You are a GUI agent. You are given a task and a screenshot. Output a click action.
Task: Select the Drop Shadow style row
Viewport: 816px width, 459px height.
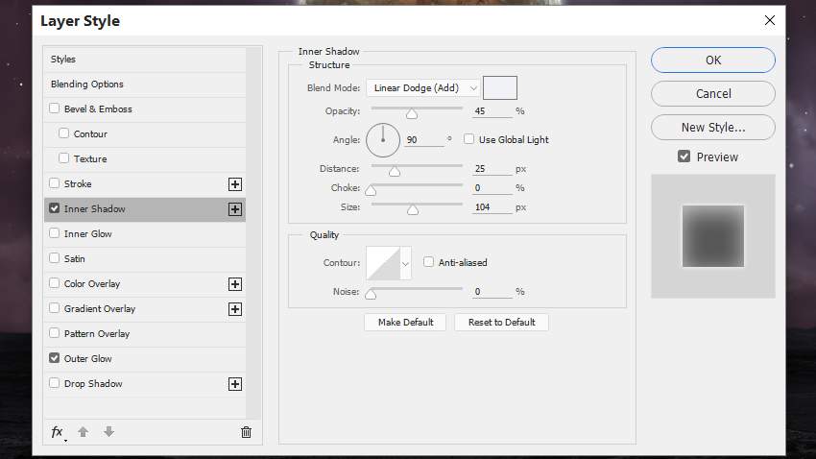coord(145,384)
